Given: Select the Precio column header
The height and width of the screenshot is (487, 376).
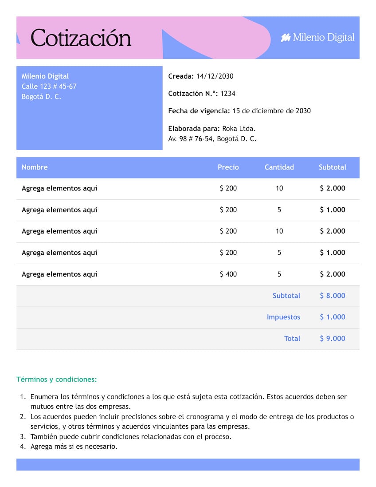Looking at the screenshot, I should point(228,167).
